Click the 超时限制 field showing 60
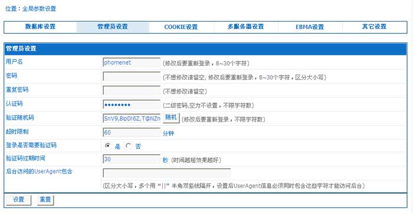413x214 pixels. 132,132
